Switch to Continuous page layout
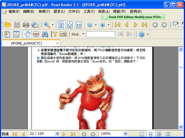 point(150,134)
